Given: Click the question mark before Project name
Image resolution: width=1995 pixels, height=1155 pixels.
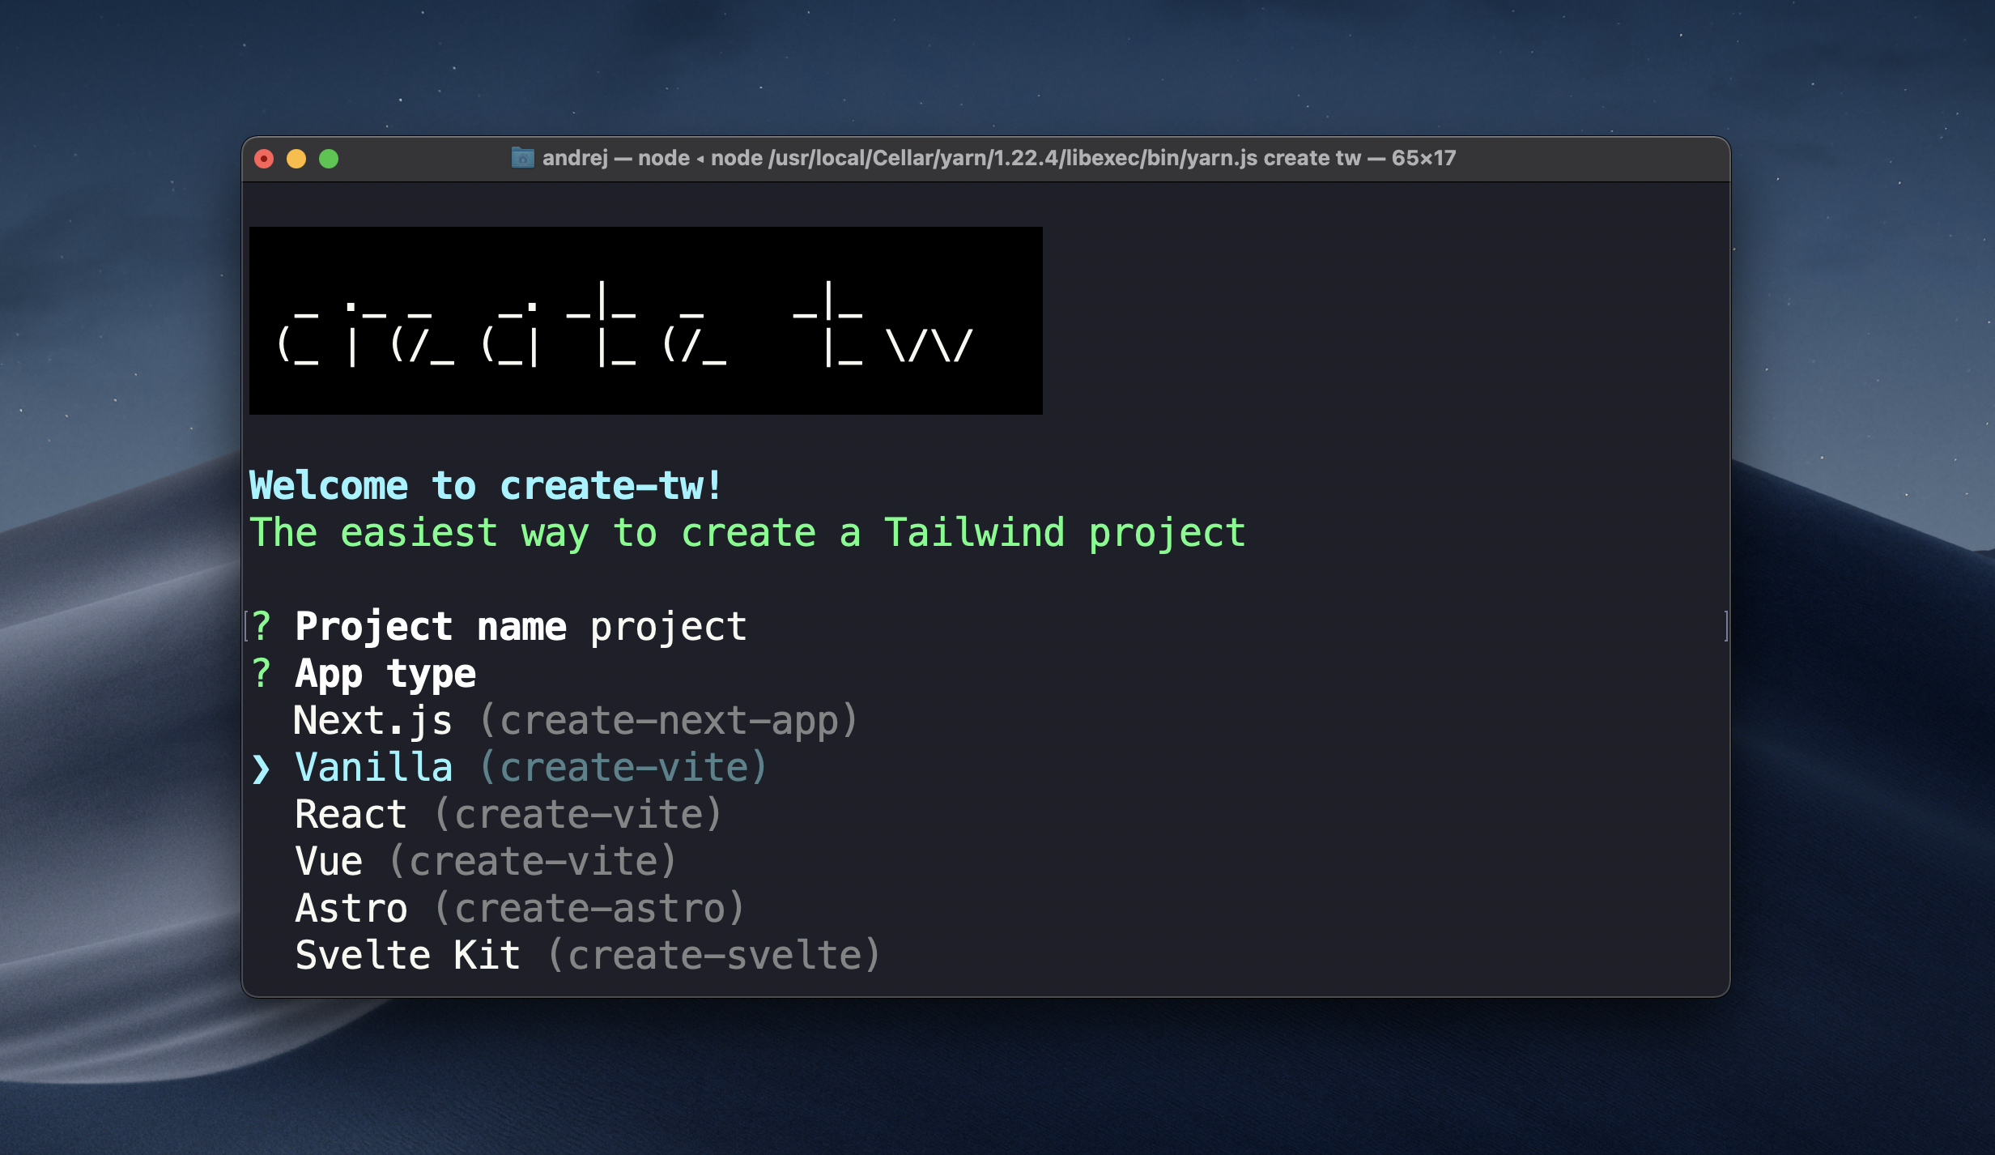Looking at the screenshot, I should pos(261,626).
